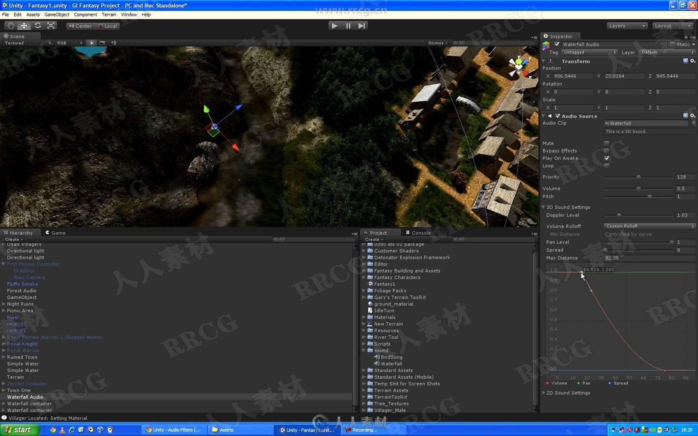
Task: Toggle scene lighting icon
Action: [92, 43]
